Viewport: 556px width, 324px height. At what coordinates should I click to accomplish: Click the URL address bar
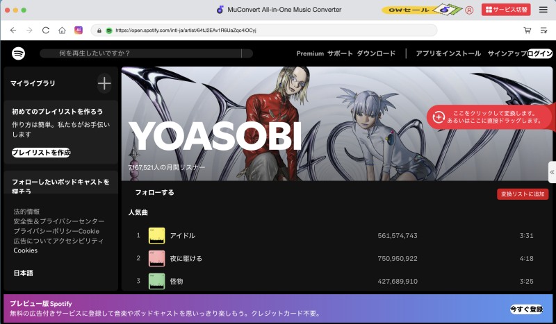(264, 31)
